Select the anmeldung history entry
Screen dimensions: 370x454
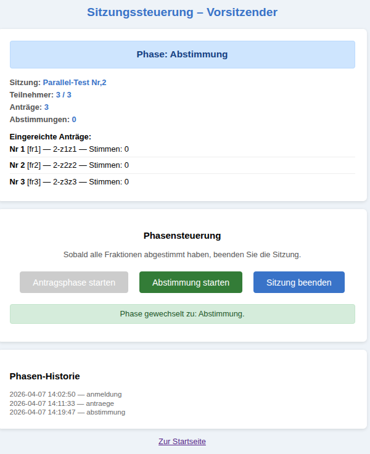[65, 394]
